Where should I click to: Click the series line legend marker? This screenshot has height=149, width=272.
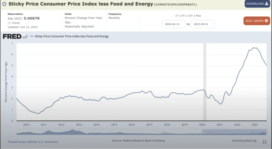click(x=32, y=36)
